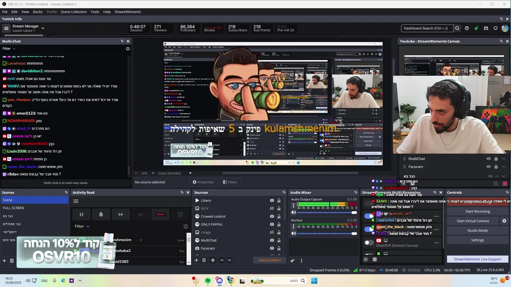
Task: Enable the OdedSVR (Default Canvas) stream toggle
Action: pyautogui.click(x=369, y=242)
